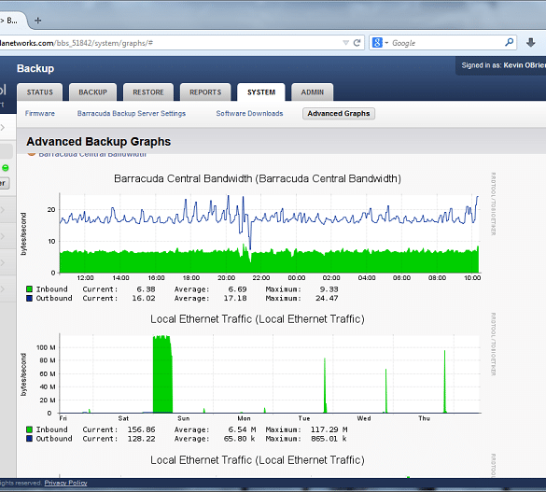
Task: Open a new browser tab
Action: coord(38,21)
